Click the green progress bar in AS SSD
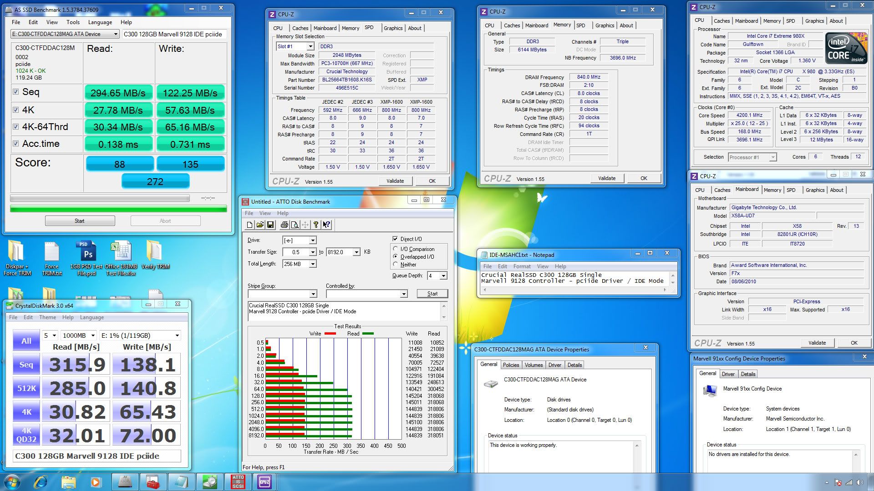 point(118,209)
